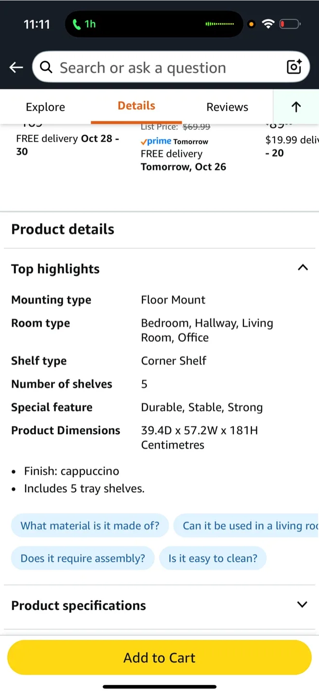319x695 pixels.
Task: Tap the magnifying glass search icon
Action: click(46, 67)
